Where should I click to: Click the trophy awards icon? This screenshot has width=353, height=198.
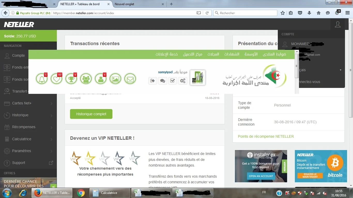click(x=71, y=79)
